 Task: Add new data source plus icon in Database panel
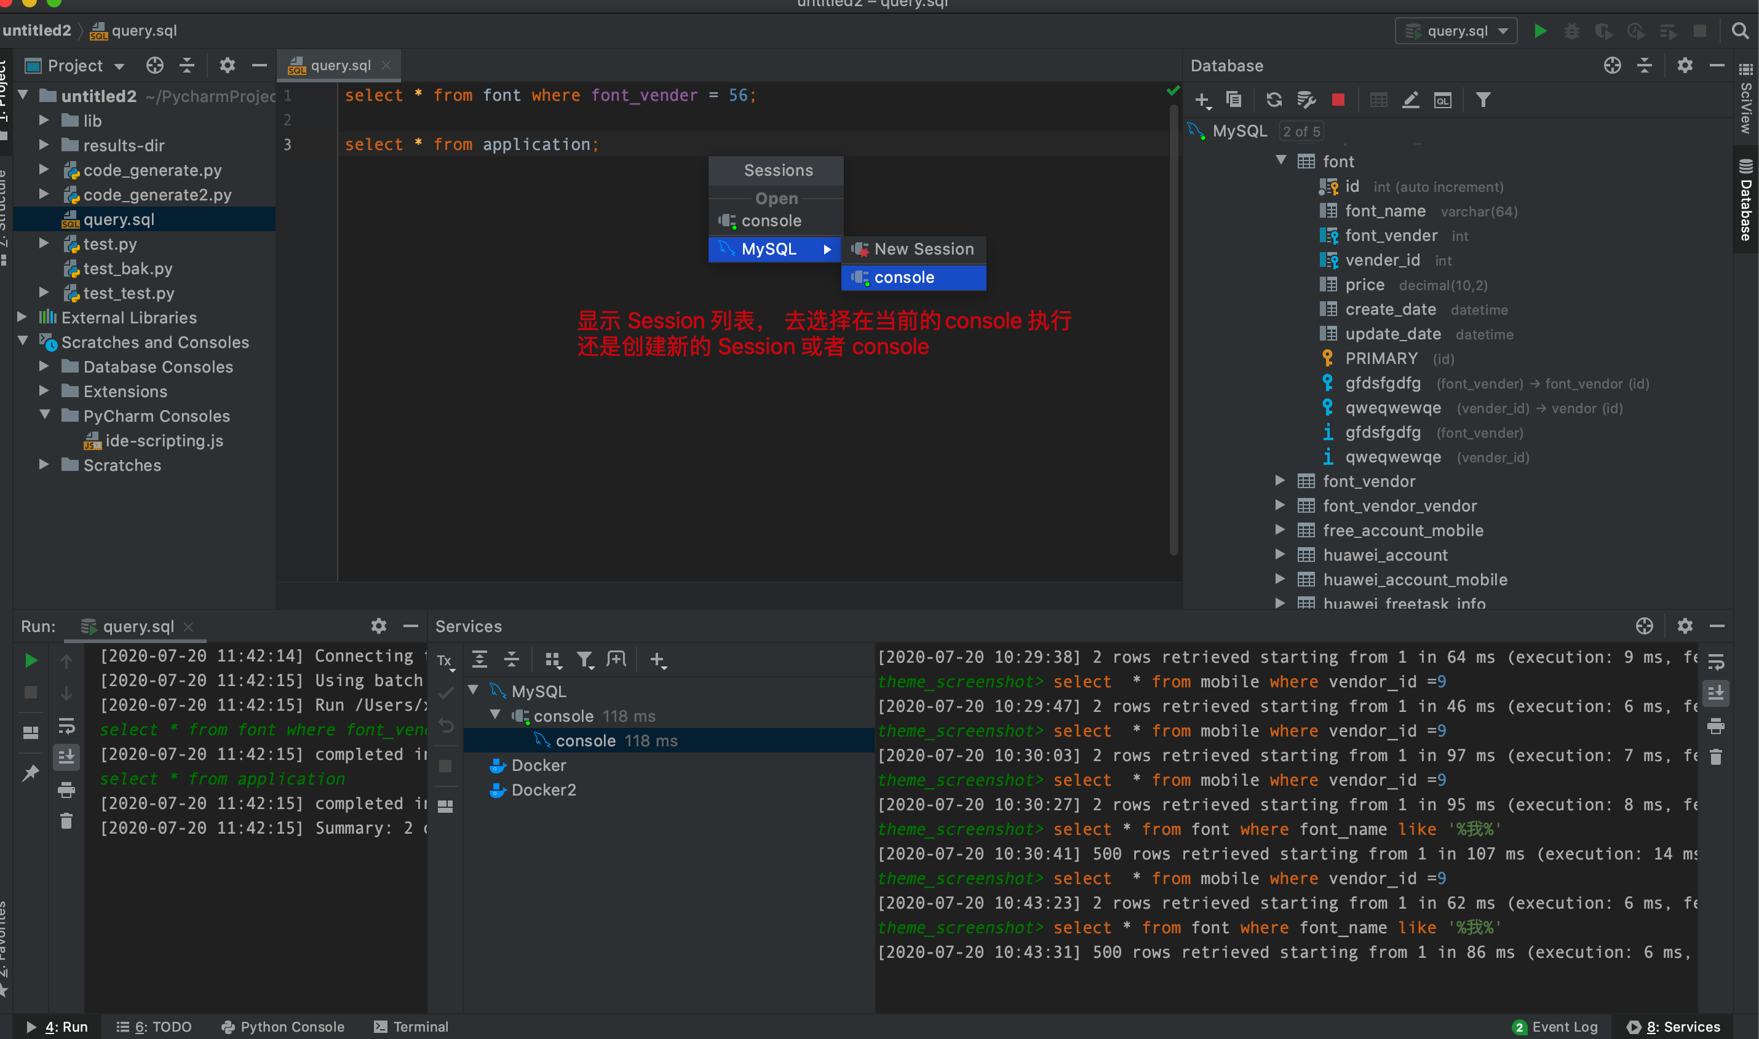1202,100
